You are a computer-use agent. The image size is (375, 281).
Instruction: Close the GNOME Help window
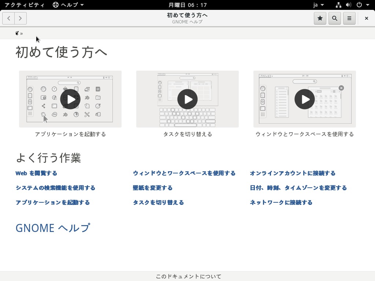[366, 18]
